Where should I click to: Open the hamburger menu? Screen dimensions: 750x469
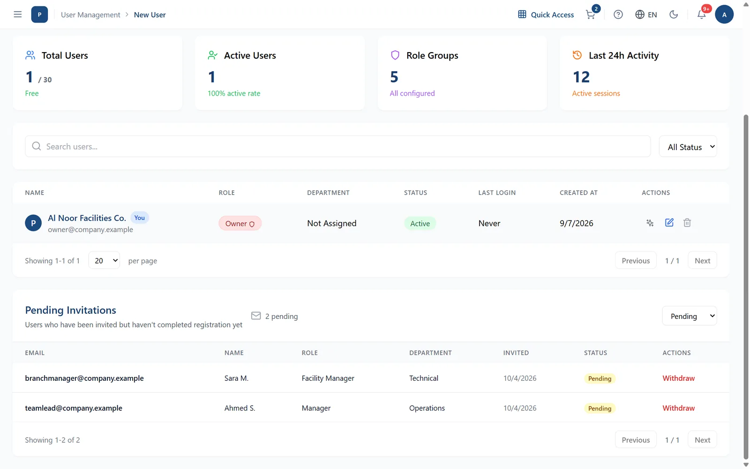(x=18, y=15)
